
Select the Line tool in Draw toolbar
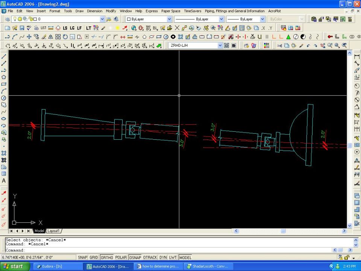click(x=4, y=56)
